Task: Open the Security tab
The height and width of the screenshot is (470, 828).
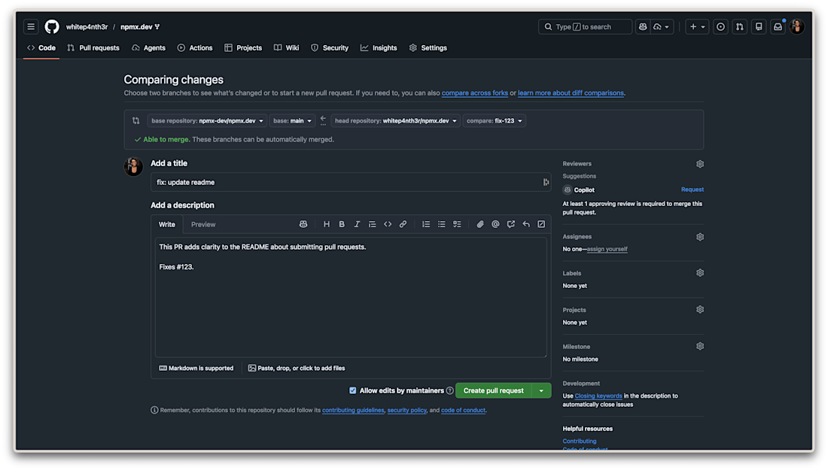Action: (x=330, y=47)
